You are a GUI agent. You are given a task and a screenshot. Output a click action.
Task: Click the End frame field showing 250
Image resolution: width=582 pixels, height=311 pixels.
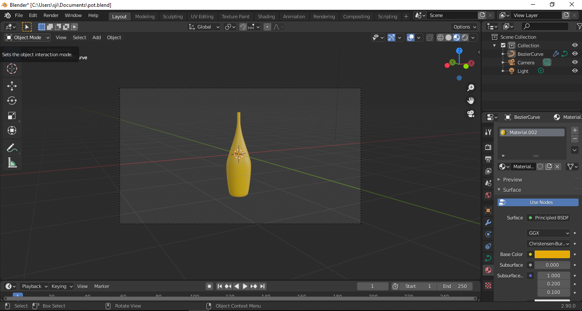pyautogui.click(x=455, y=286)
